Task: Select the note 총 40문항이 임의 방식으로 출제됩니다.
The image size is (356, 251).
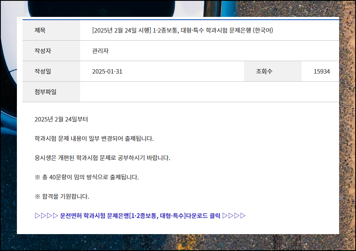Action: (87, 177)
